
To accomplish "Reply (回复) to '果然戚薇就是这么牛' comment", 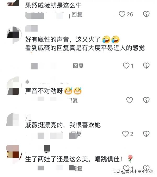I will click(77, 14).
